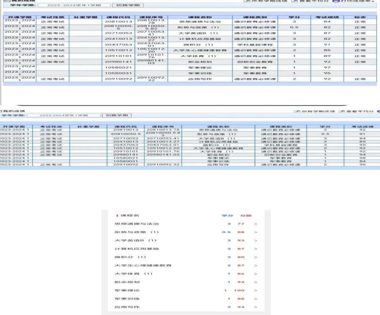Click course code 10580021 in top table
This screenshot has height=315, width=380.
(118, 68)
